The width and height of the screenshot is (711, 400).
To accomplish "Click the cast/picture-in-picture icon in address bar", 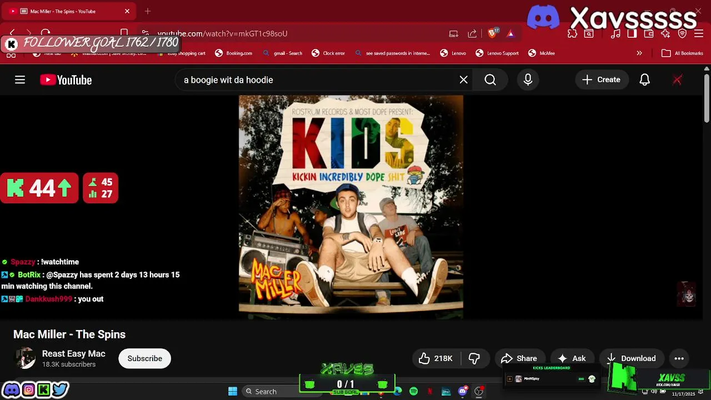I will point(453,33).
